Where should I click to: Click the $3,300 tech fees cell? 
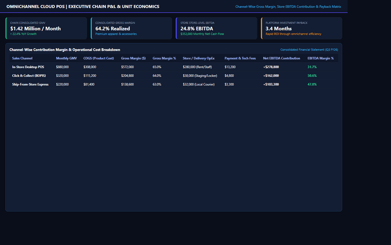pyautogui.click(x=229, y=84)
